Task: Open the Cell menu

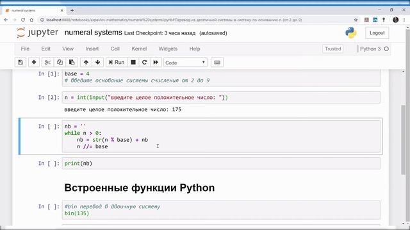Action: click(115, 49)
